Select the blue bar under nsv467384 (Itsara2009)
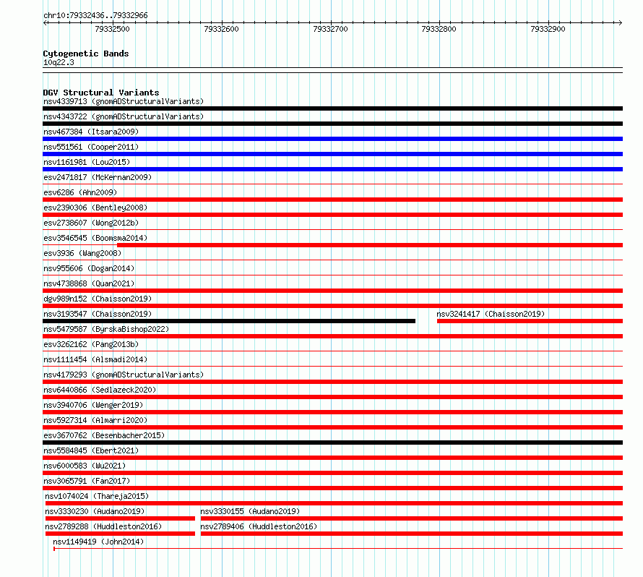The height and width of the screenshot is (577, 643). 332,139
